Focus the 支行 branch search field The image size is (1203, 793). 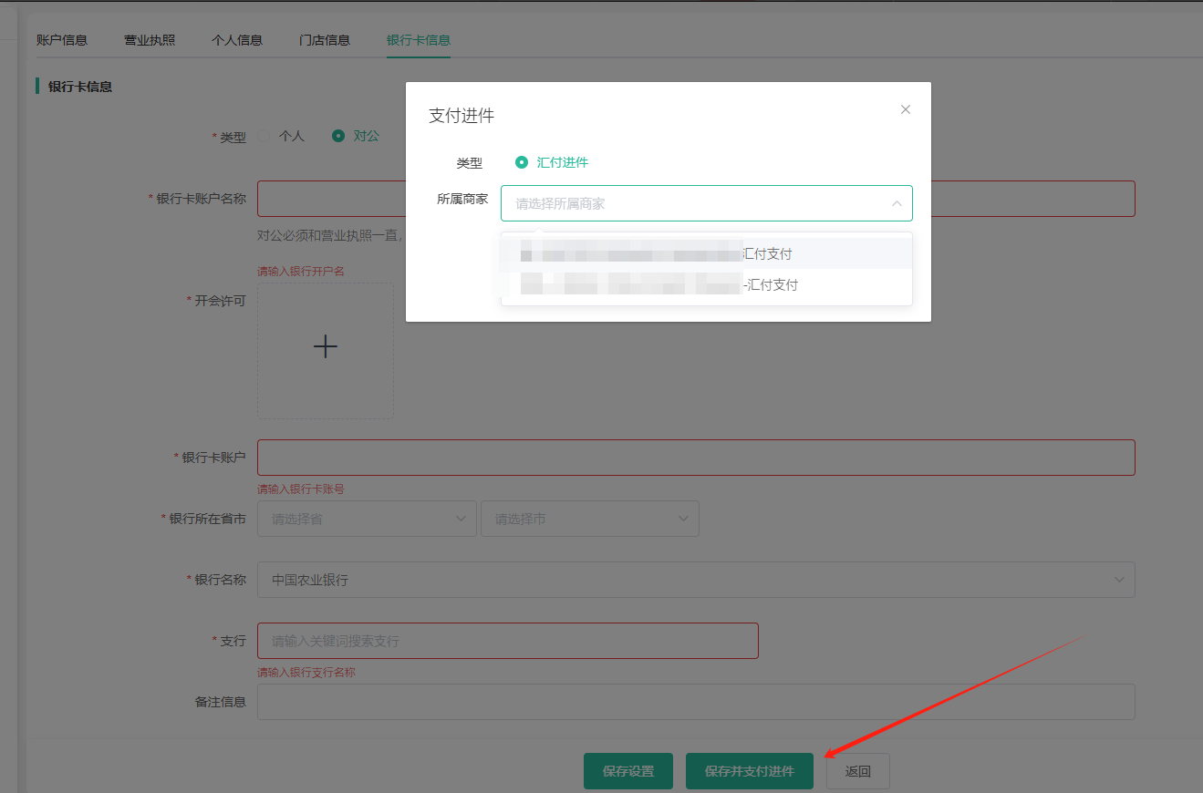[x=507, y=641]
